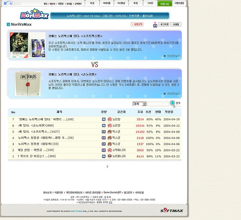Click the N icon in post 6 row
Image resolution: width=241 pixels, height=220 pixels.
point(104,126)
